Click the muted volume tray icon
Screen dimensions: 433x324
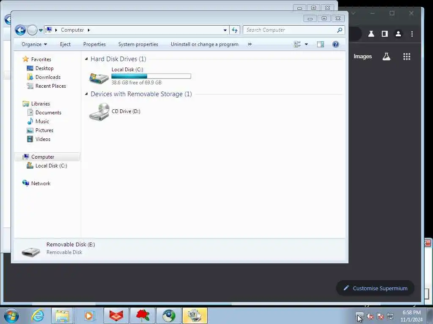370,316
